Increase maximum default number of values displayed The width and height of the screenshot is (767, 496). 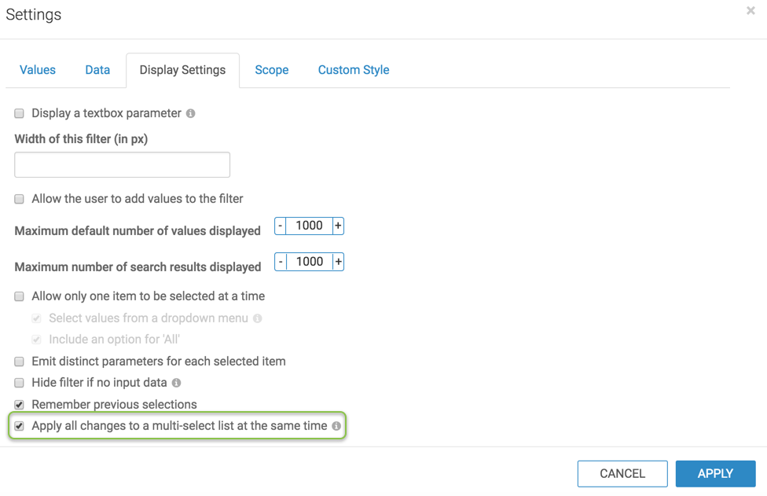(x=338, y=226)
